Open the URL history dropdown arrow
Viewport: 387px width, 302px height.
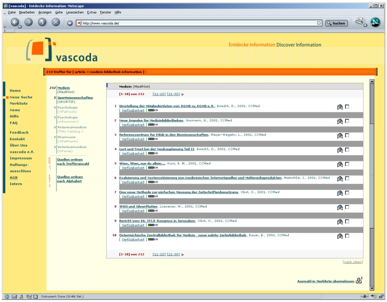pos(319,23)
